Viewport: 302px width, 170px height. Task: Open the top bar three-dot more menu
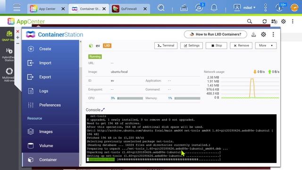[266, 8]
